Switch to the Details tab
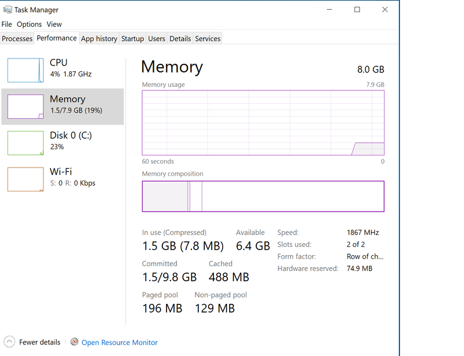The image size is (464, 356). 180,39
